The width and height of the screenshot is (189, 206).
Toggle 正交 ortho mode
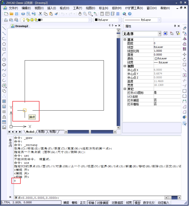coord(83,203)
